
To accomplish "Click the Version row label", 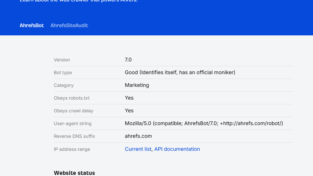I will tap(62, 60).
